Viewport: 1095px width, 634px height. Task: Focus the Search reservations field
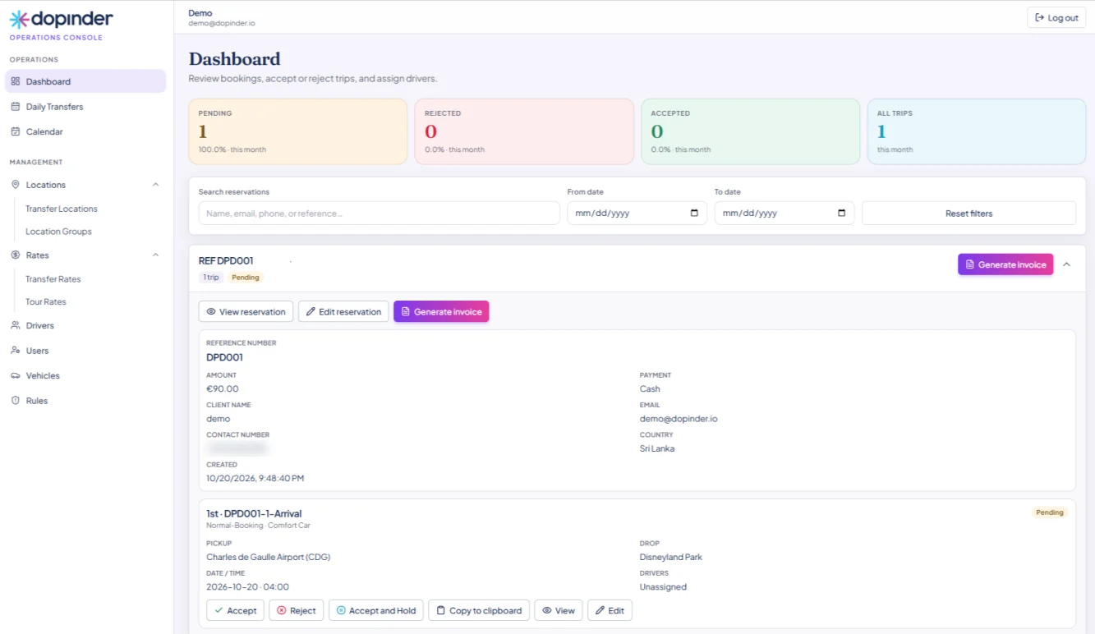pos(380,214)
